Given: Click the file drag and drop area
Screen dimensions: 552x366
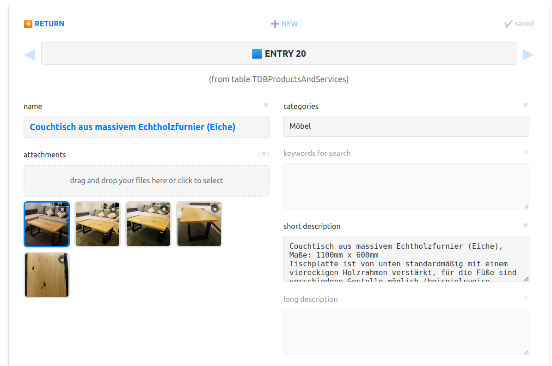Looking at the screenshot, I should pos(147,180).
